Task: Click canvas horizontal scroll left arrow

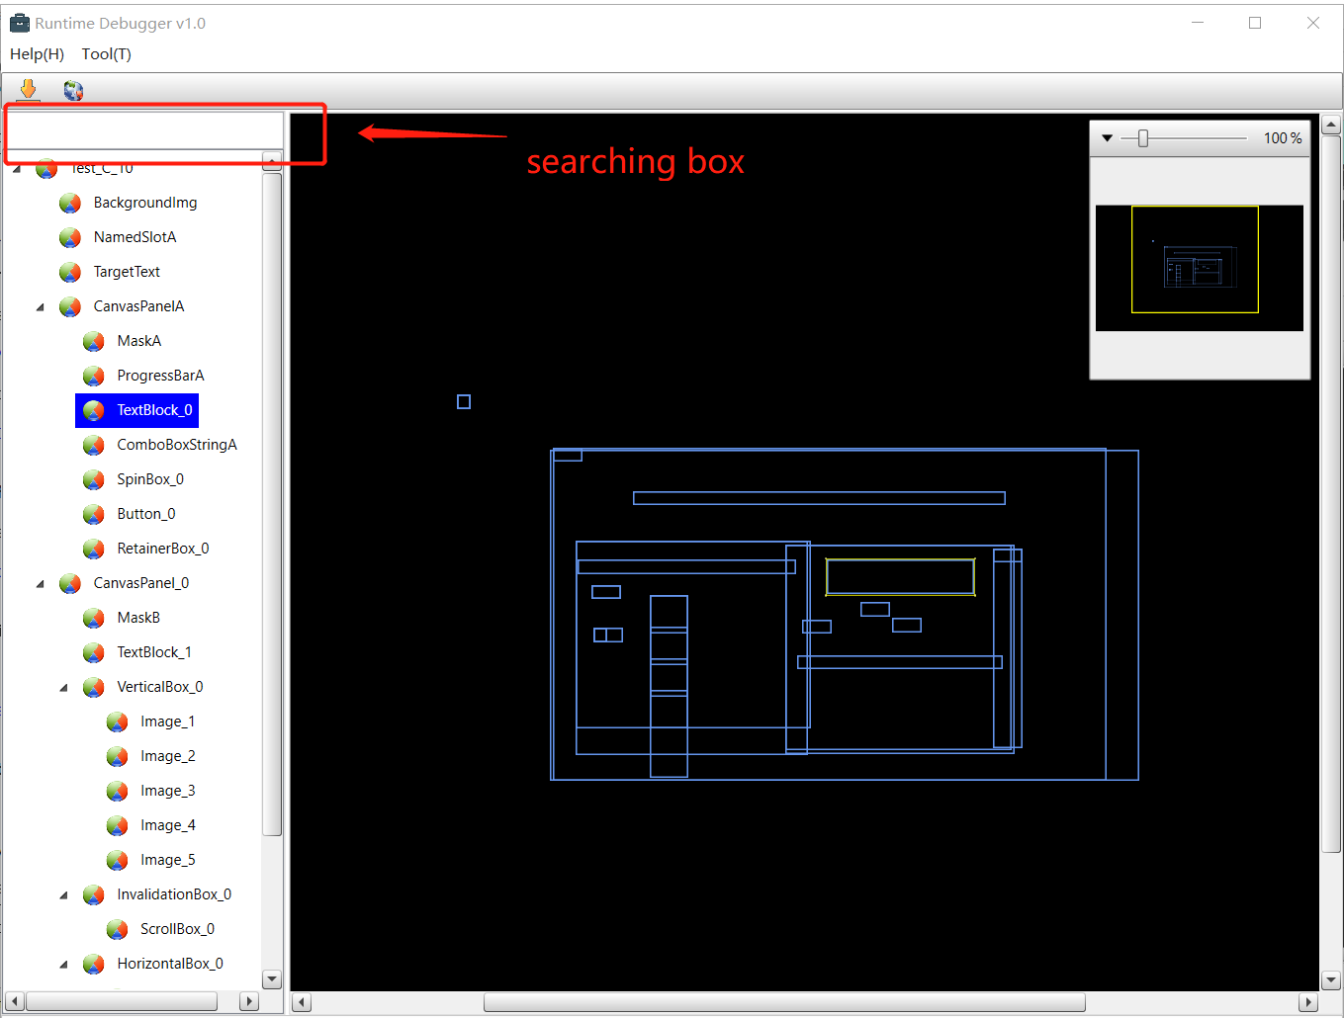Action: click(x=303, y=1002)
